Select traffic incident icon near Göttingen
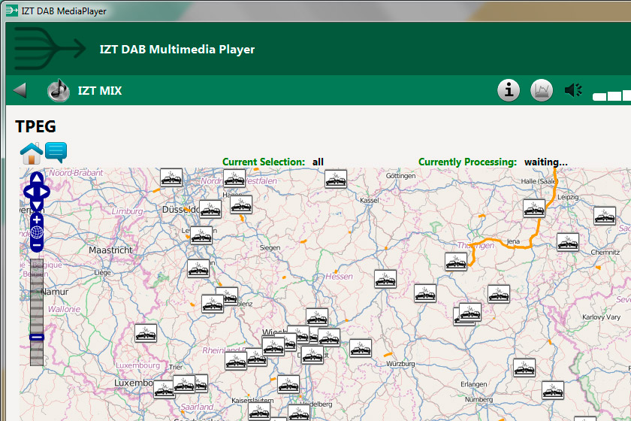Screen dimensions: 631x421 (336, 179)
